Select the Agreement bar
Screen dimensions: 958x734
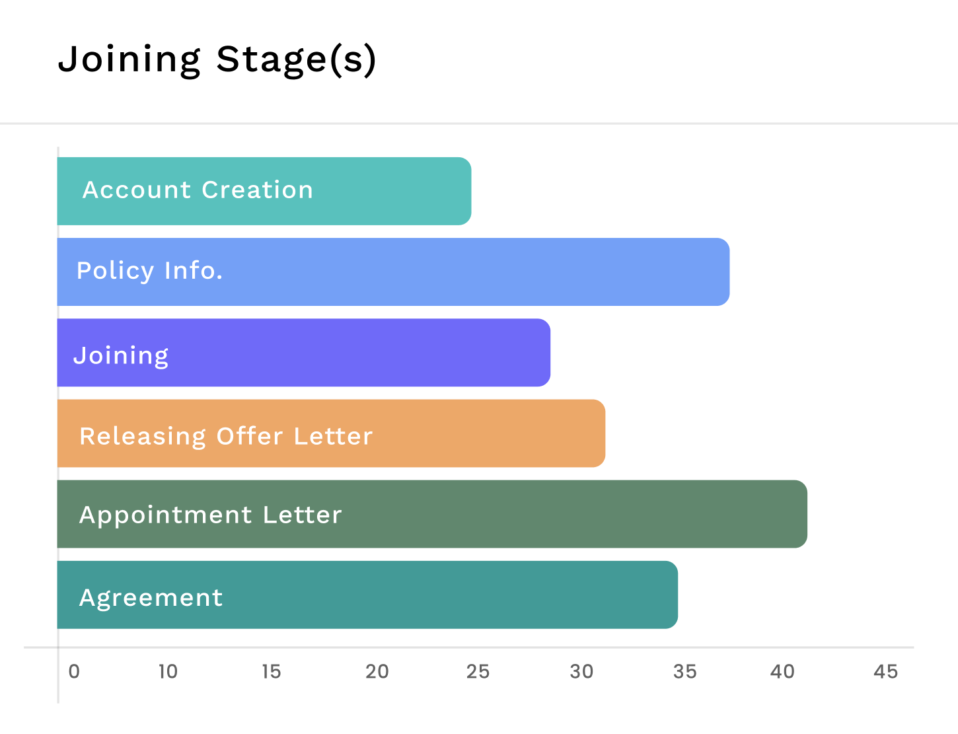click(367, 595)
